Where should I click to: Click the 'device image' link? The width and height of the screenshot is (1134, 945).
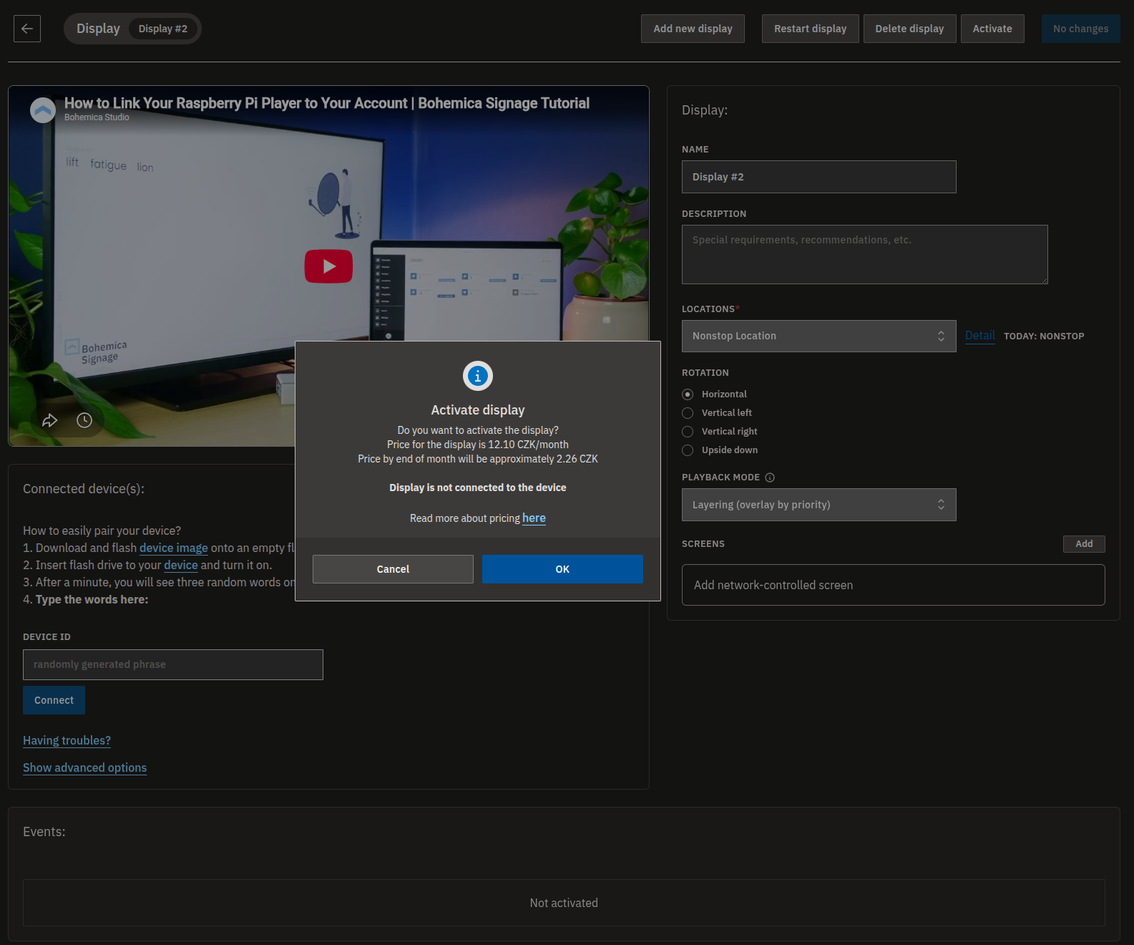coord(174,548)
